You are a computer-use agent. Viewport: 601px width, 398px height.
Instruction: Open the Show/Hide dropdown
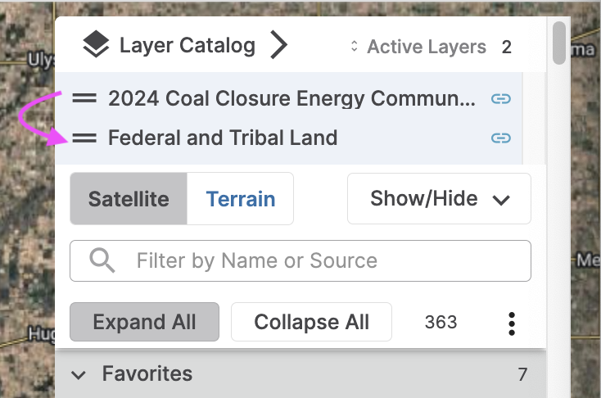(x=439, y=199)
